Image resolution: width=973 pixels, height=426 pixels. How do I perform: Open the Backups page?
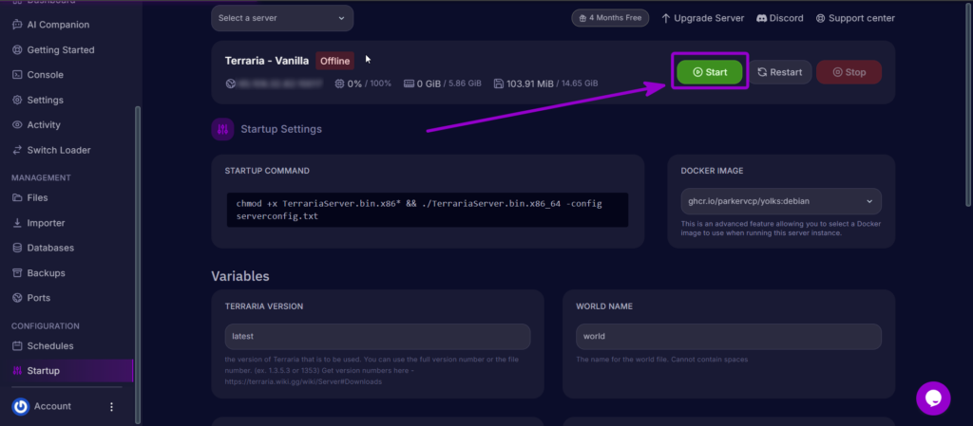(46, 273)
